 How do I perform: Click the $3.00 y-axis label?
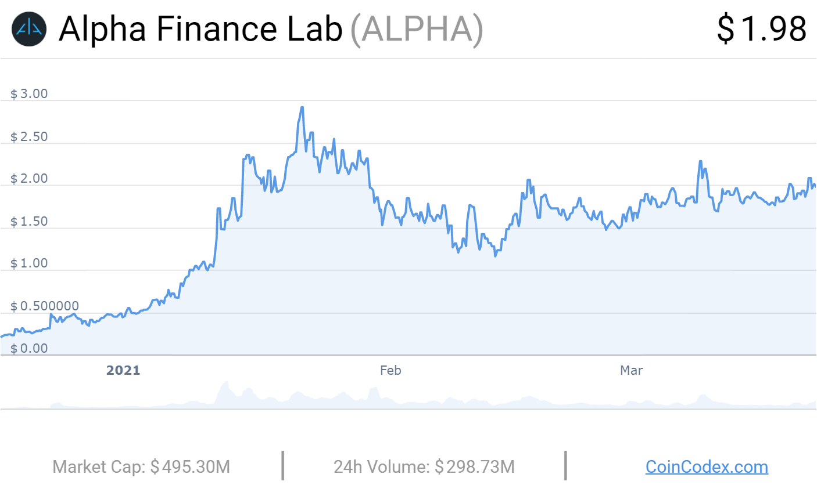29,94
